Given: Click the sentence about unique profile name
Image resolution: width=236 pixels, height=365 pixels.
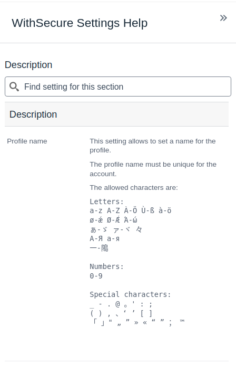Looking at the screenshot, I should pyautogui.click(x=153, y=169).
